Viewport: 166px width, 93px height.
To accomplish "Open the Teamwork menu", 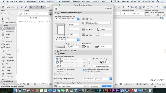I will (x=86, y=1).
